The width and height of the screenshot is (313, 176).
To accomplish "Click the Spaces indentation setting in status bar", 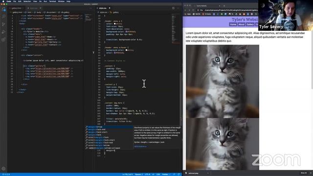I will [x=139, y=175].
